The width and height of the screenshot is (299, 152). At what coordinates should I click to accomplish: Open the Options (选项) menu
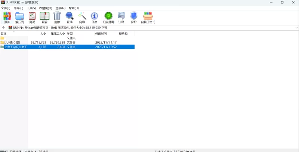pyautogui.click(x=61, y=8)
